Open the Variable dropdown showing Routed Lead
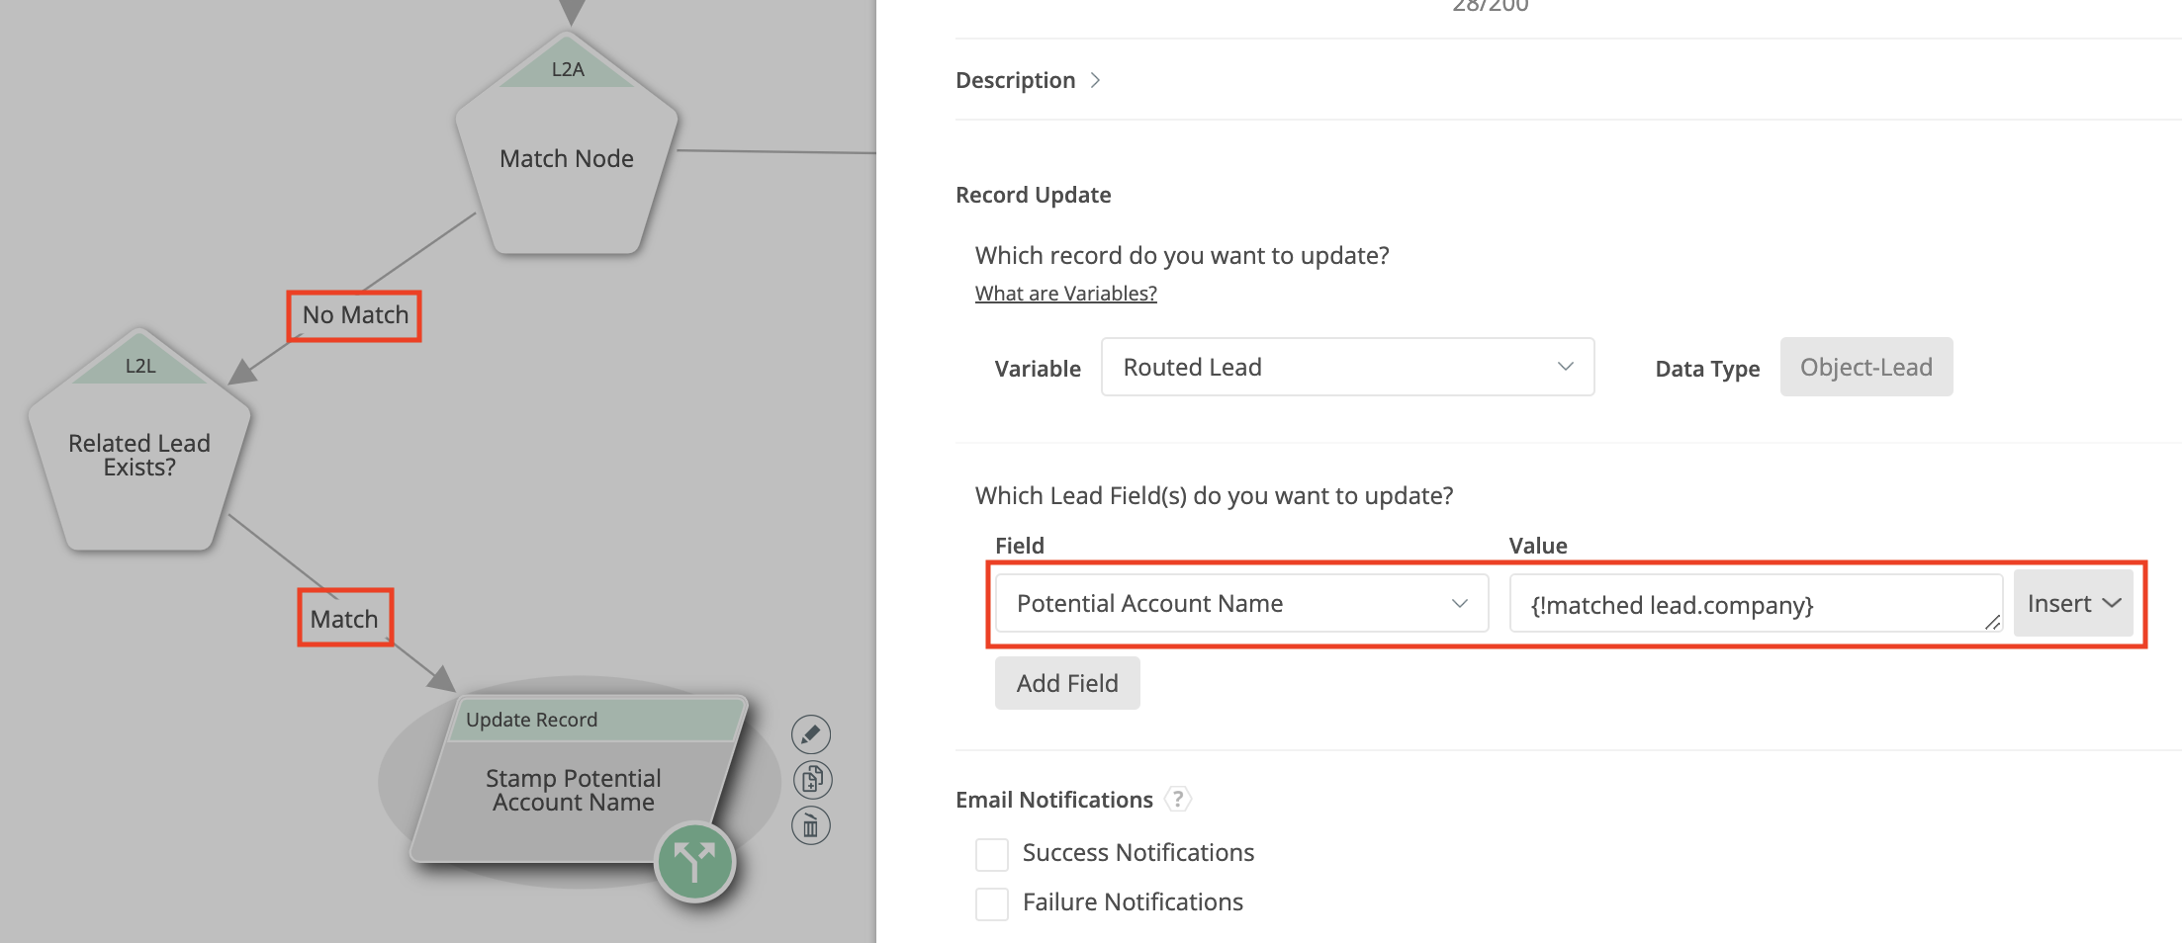The height and width of the screenshot is (943, 2182). [1346, 367]
